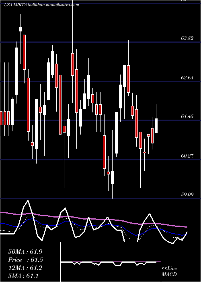Viewport: 201px width, 282px height.
Task: Click the 50MA : 61.9 legend text
Action: tap(25, 252)
